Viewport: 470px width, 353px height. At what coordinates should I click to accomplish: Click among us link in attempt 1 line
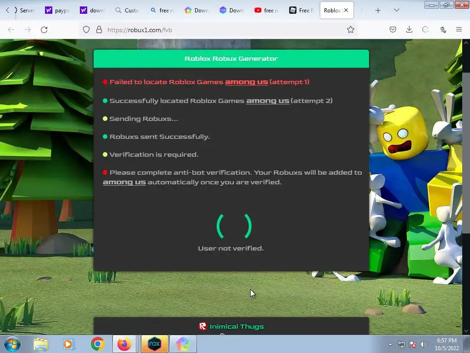coord(246,82)
